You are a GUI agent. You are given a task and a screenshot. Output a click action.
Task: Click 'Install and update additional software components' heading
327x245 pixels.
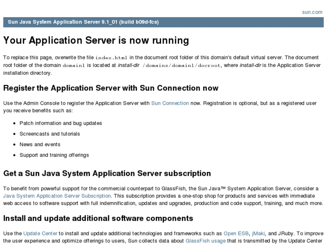pyautogui.click(x=98, y=218)
